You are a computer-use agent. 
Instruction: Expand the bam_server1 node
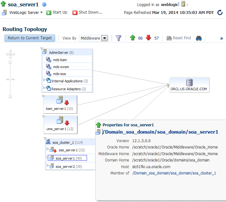tap(44, 96)
